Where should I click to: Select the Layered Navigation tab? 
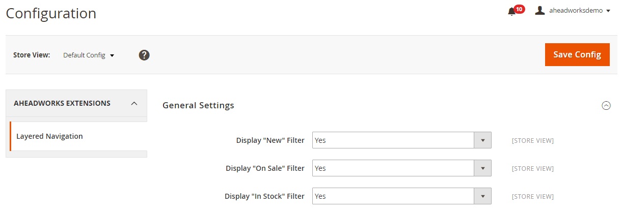tap(49, 136)
